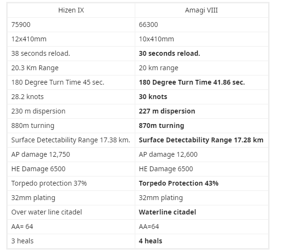Select the 28.2 knots cell

pos(71,97)
